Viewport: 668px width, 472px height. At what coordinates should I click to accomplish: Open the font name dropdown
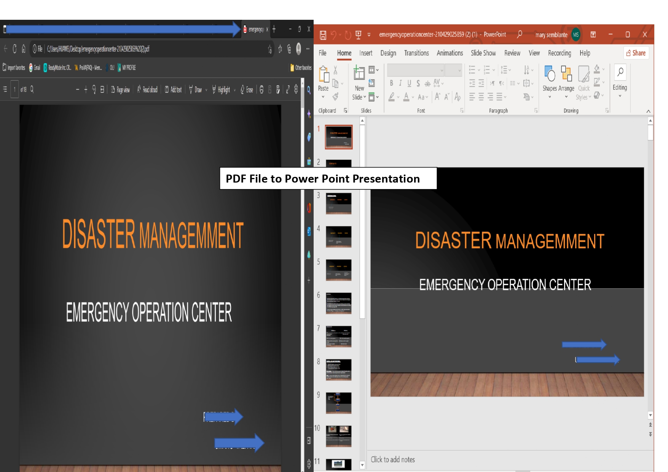tap(442, 70)
